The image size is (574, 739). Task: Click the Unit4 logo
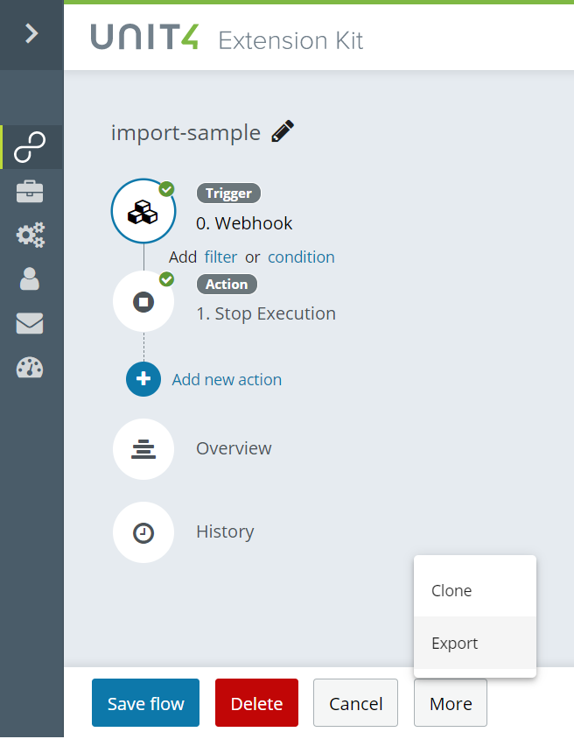[x=144, y=37]
